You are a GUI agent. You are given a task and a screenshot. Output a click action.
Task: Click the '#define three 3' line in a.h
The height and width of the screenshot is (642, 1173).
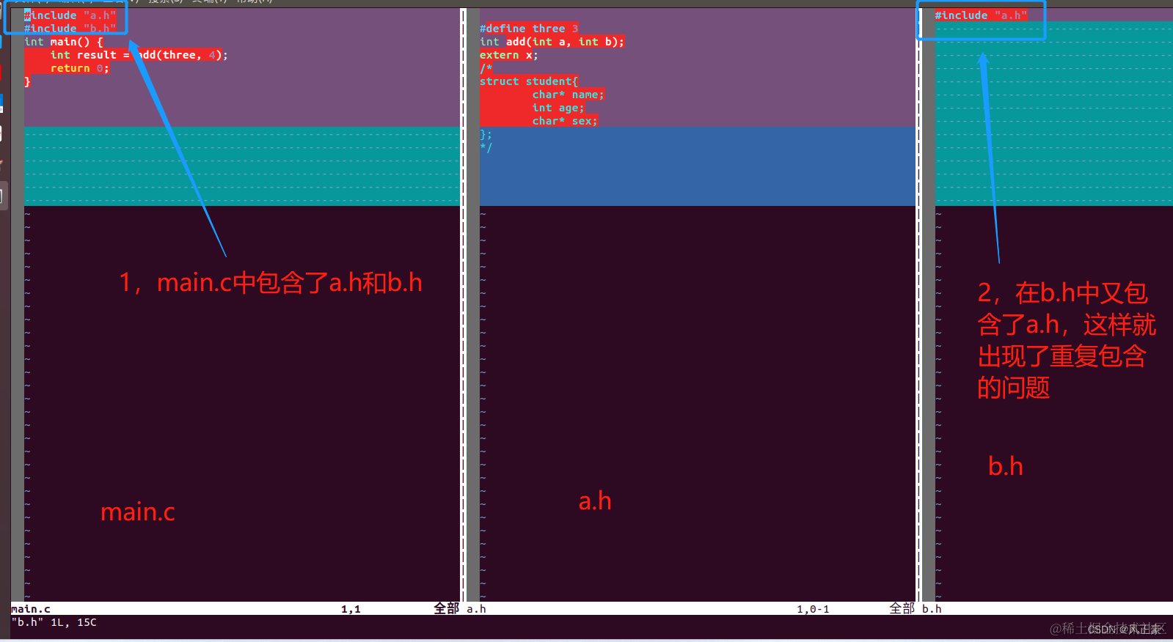[529, 29]
